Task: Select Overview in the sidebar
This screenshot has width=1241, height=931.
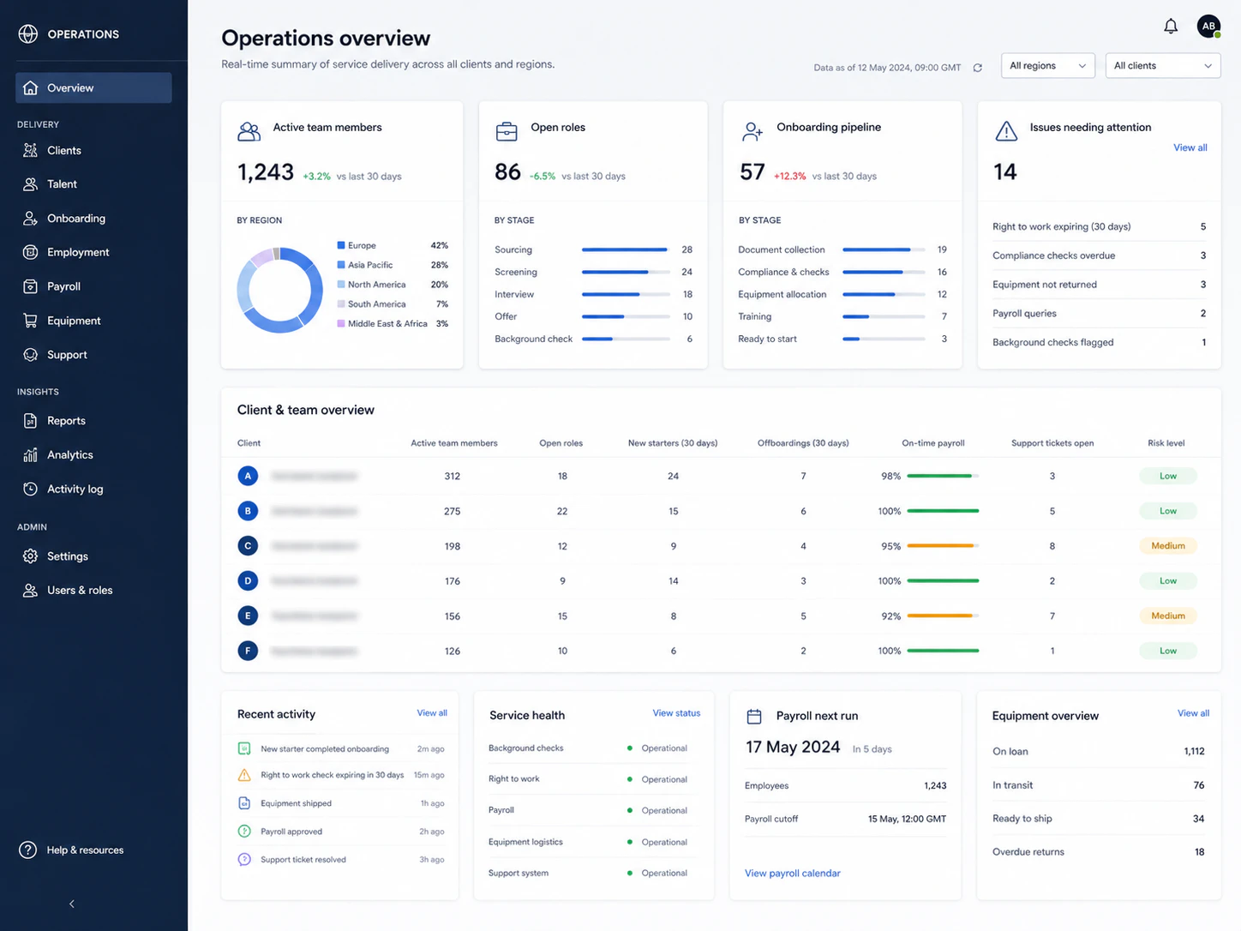Action: [x=93, y=87]
